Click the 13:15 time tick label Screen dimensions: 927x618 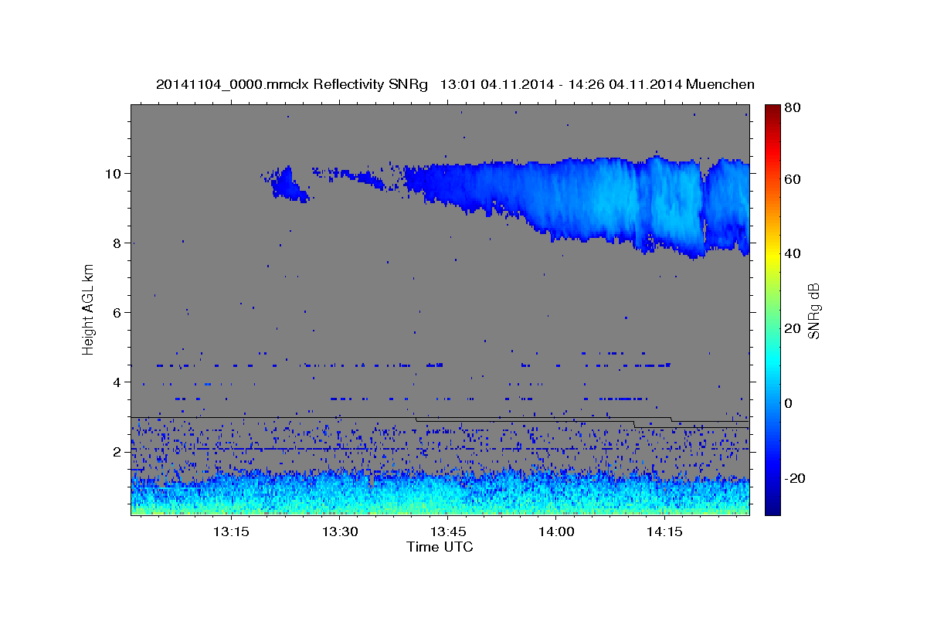pyautogui.click(x=229, y=531)
